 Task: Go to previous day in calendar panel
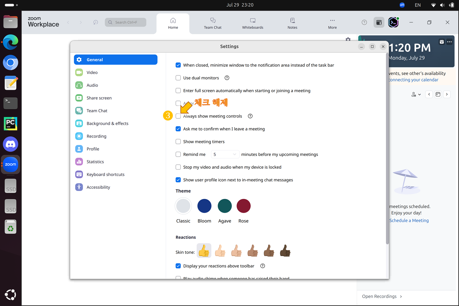pyautogui.click(x=429, y=94)
